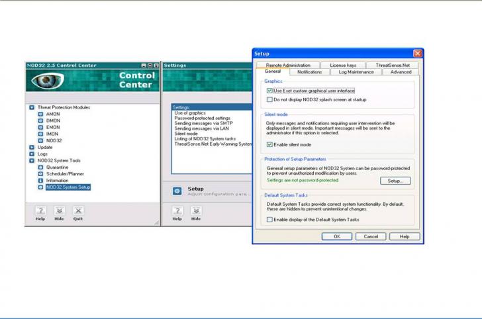This screenshot has height=319, width=482.
Task: Collapse Threat Protection Modules tree node
Action: click(32, 108)
